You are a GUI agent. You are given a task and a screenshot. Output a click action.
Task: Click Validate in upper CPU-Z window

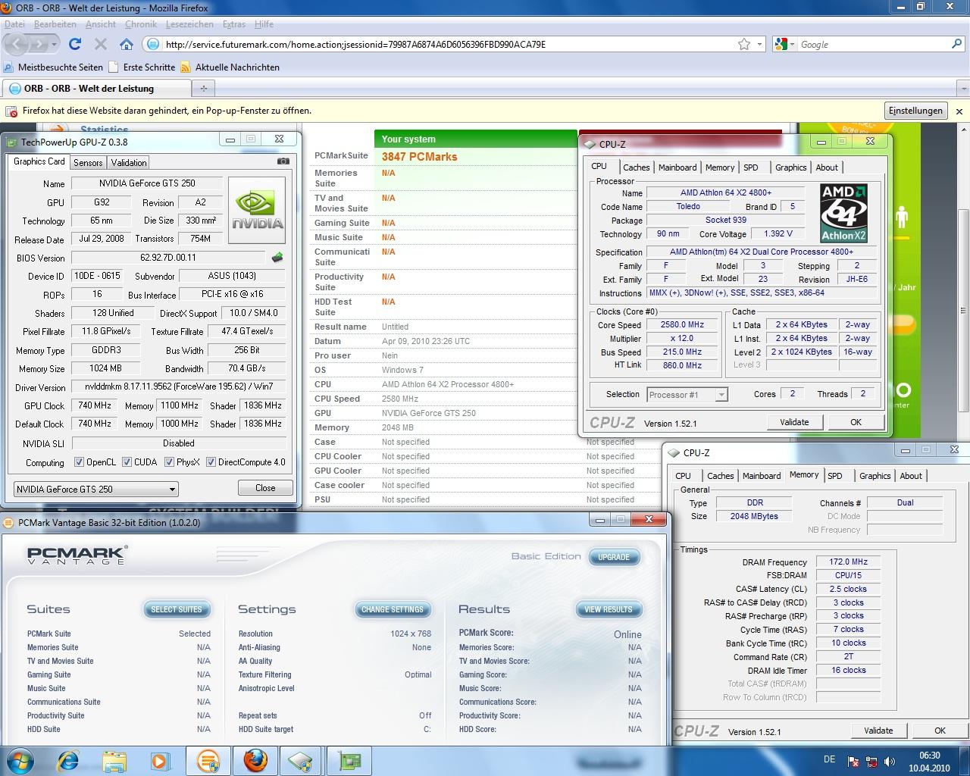tap(794, 422)
